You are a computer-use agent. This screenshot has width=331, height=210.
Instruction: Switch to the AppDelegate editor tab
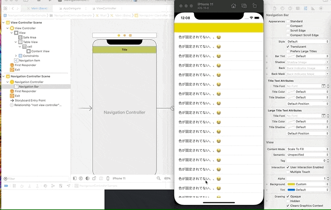(x=70, y=8)
